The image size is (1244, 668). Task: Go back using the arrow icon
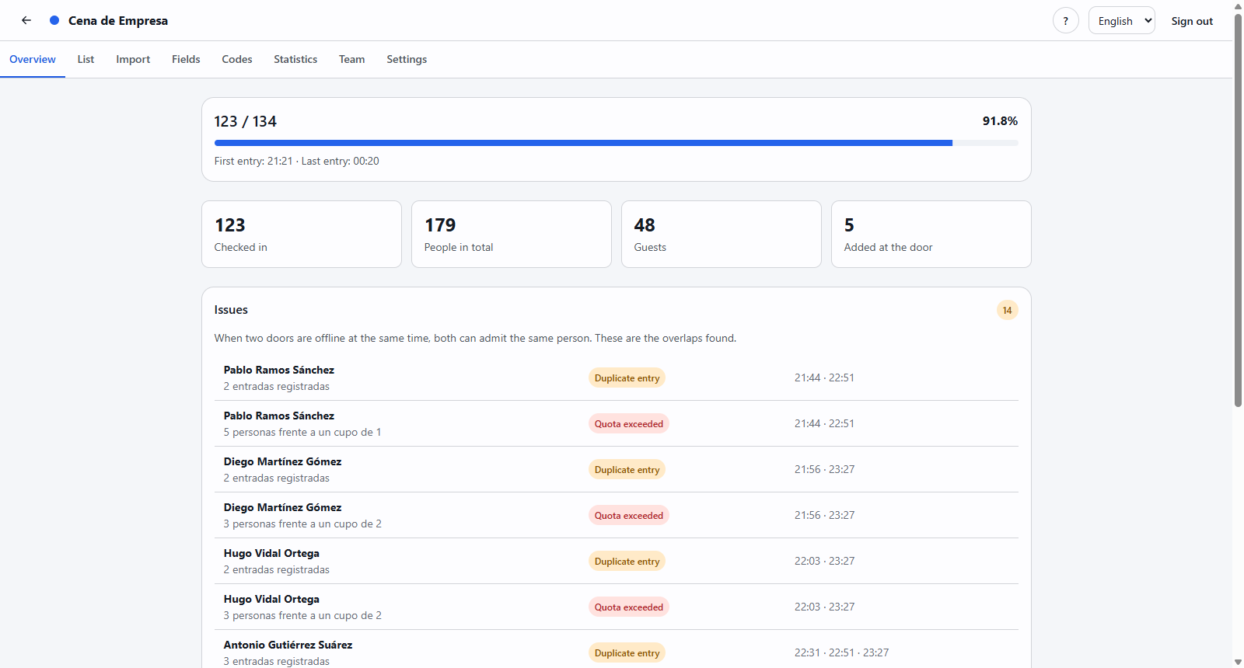pos(26,20)
